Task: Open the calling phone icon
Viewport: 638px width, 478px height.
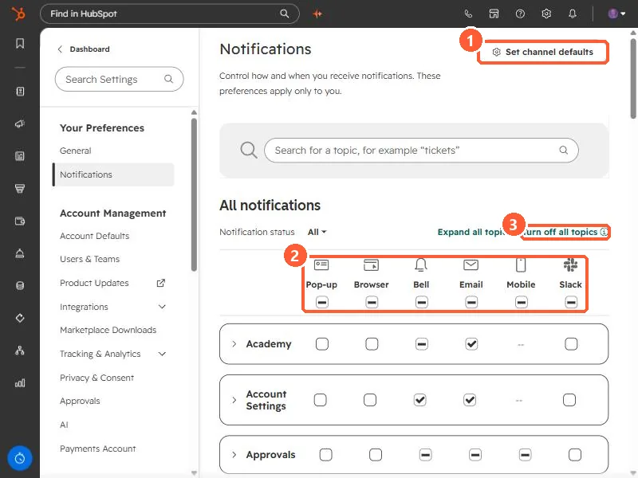Action: pos(468,14)
